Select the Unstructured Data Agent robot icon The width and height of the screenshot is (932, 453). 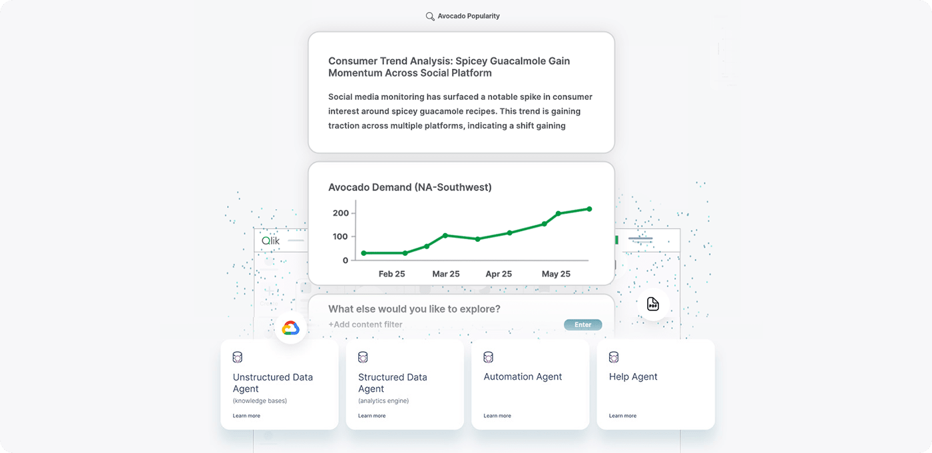click(237, 357)
